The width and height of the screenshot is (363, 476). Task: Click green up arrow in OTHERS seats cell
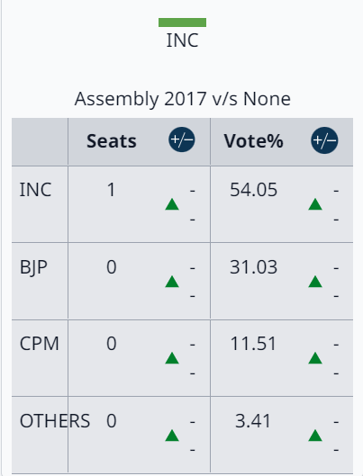pyautogui.click(x=172, y=435)
